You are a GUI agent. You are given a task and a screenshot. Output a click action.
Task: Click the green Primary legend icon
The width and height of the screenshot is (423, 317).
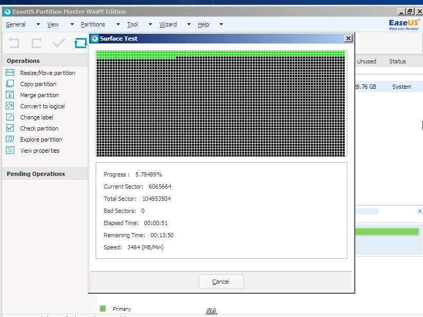(103, 309)
